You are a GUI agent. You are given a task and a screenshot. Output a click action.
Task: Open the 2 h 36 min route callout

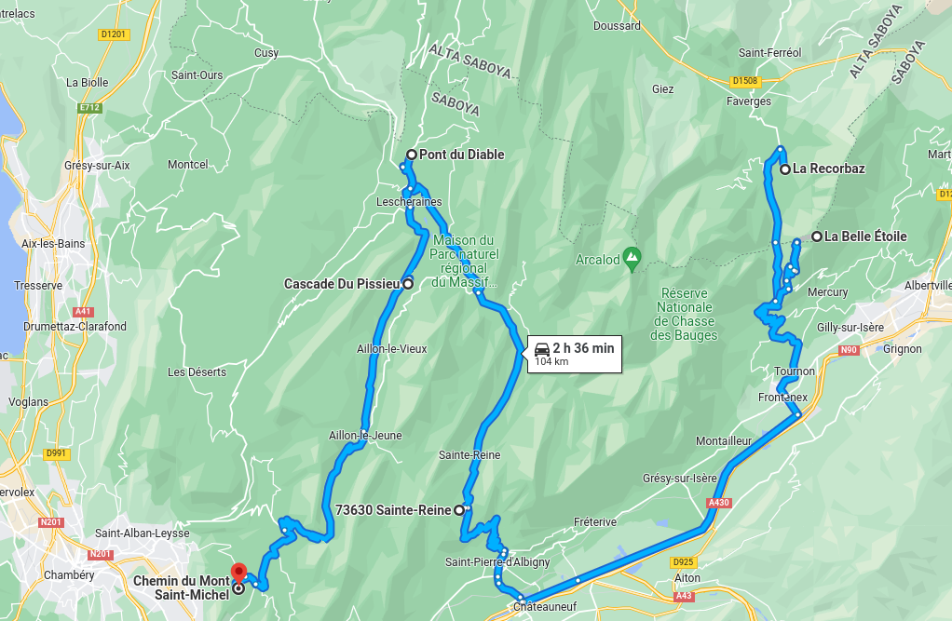[x=575, y=354]
